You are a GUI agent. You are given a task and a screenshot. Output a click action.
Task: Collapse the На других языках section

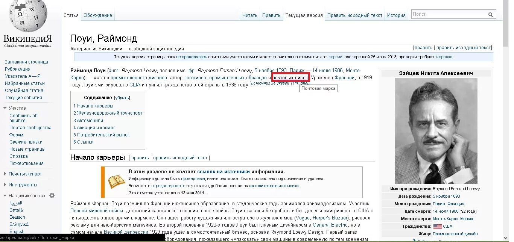tap(5, 196)
